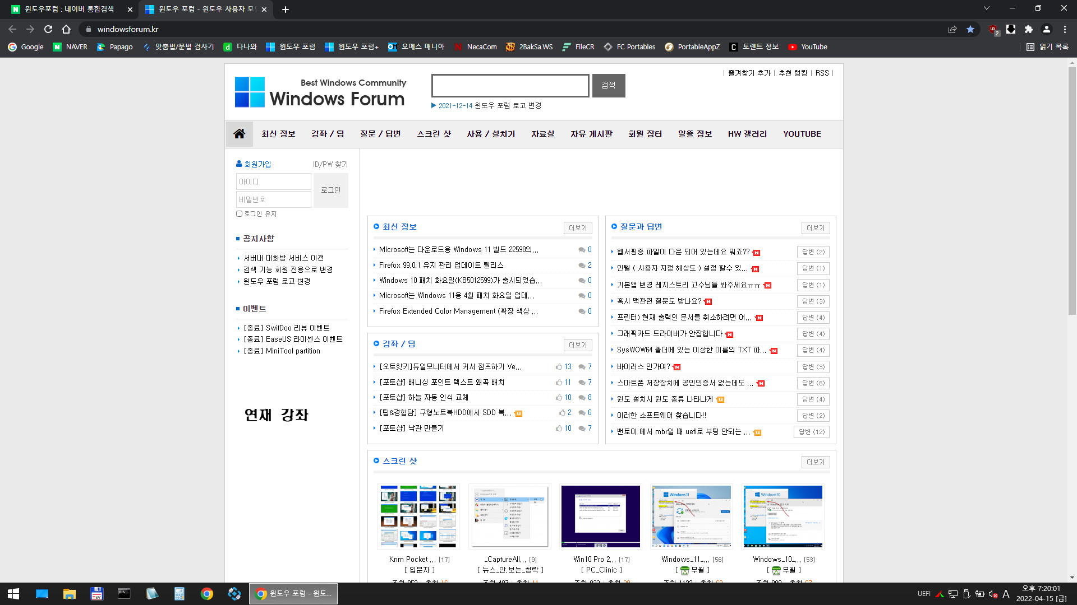
Task: Open the YOUTUBE menu item
Action: pos(802,134)
